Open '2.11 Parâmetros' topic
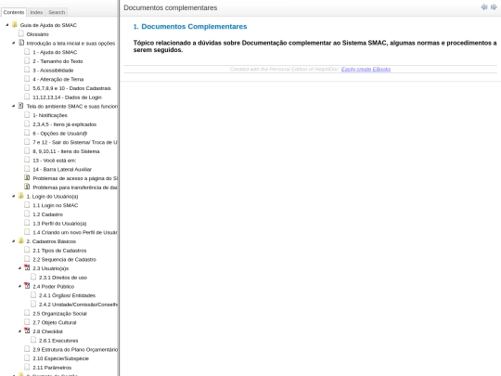 52,368
